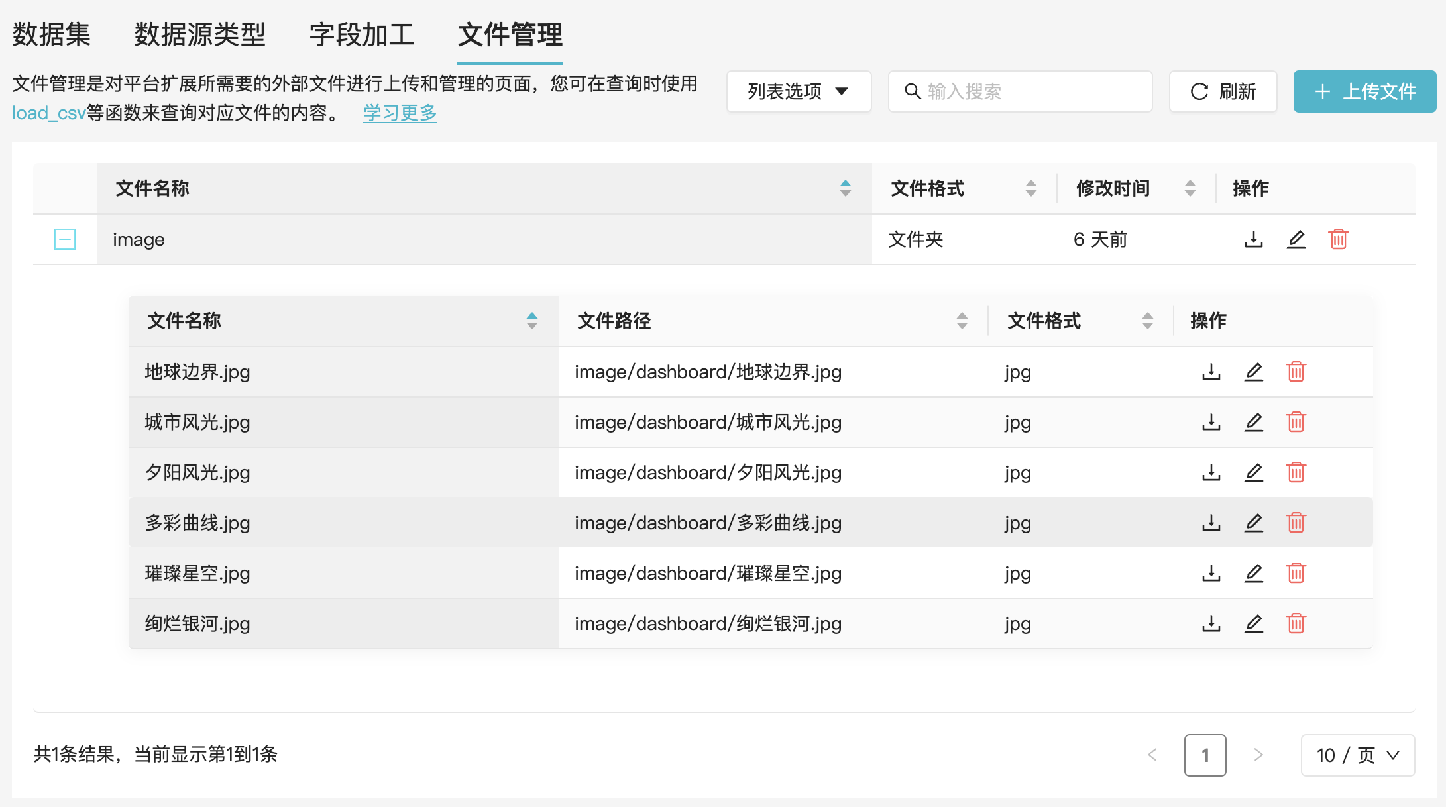Image resolution: width=1446 pixels, height=807 pixels.
Task: Download 绚烂银河.jpg file
Action: click(1211, 623)
